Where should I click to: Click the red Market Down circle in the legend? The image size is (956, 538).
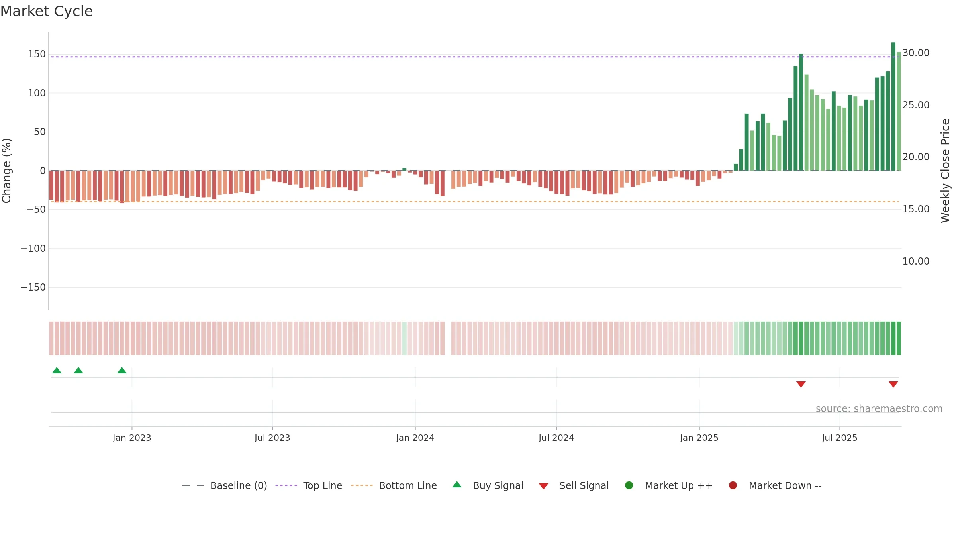(x=733, y=485)
